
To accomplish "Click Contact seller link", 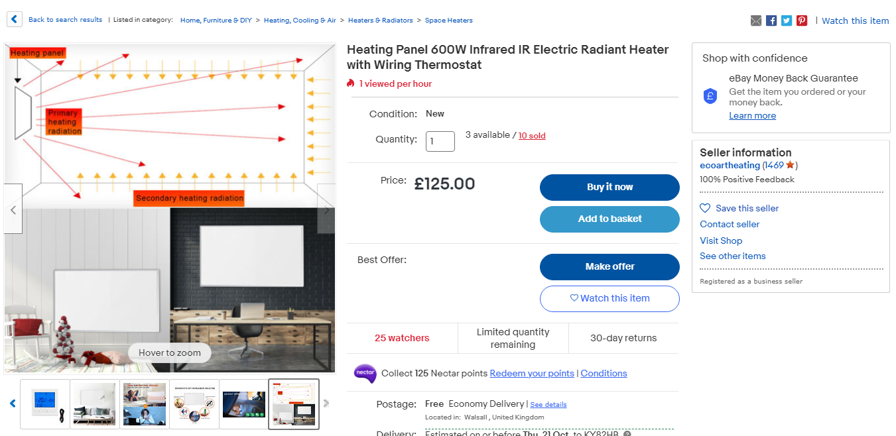I will click(730, 224).
